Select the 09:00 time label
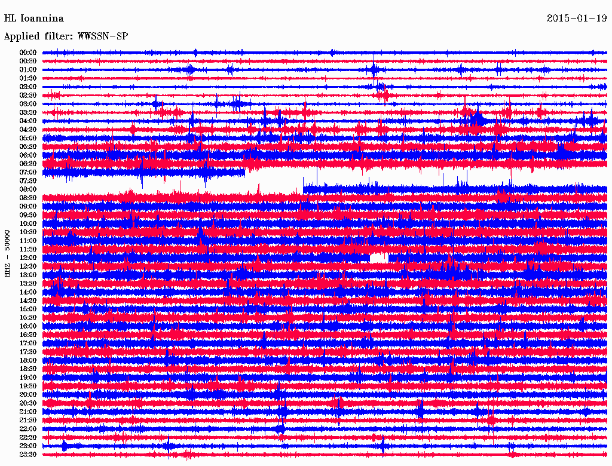The image size is (612, 466). [28, 207]
